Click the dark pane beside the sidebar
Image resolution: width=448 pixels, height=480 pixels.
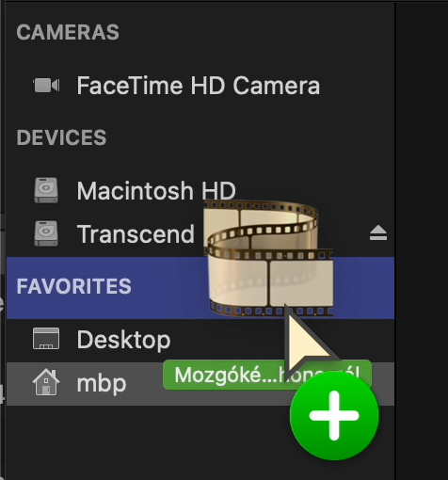423,240
